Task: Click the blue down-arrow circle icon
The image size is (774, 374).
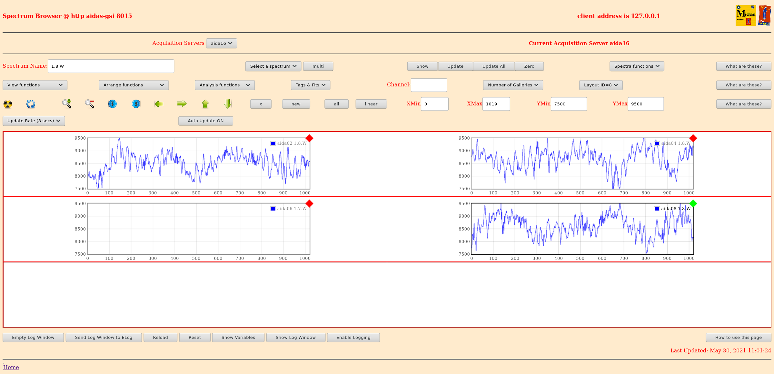Action: tap(113, 104)
